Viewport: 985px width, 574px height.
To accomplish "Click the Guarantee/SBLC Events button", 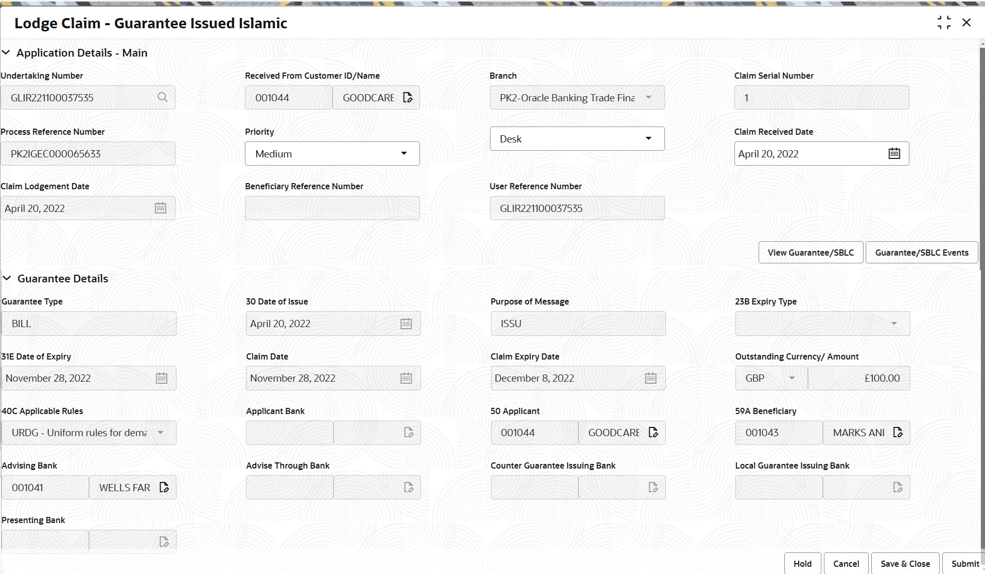I will pos(922,253).
